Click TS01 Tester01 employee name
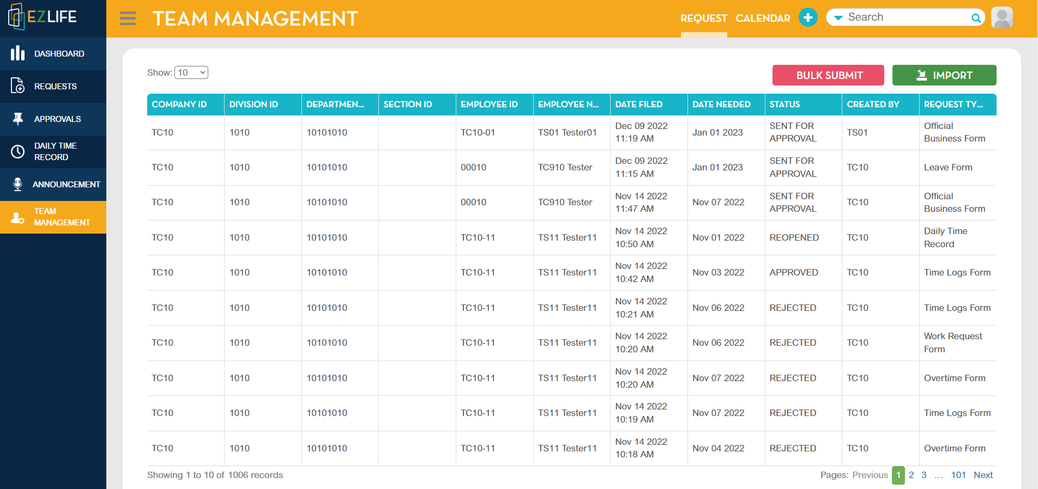Screen dimensions: 1038x489 [x=567, y=132]
